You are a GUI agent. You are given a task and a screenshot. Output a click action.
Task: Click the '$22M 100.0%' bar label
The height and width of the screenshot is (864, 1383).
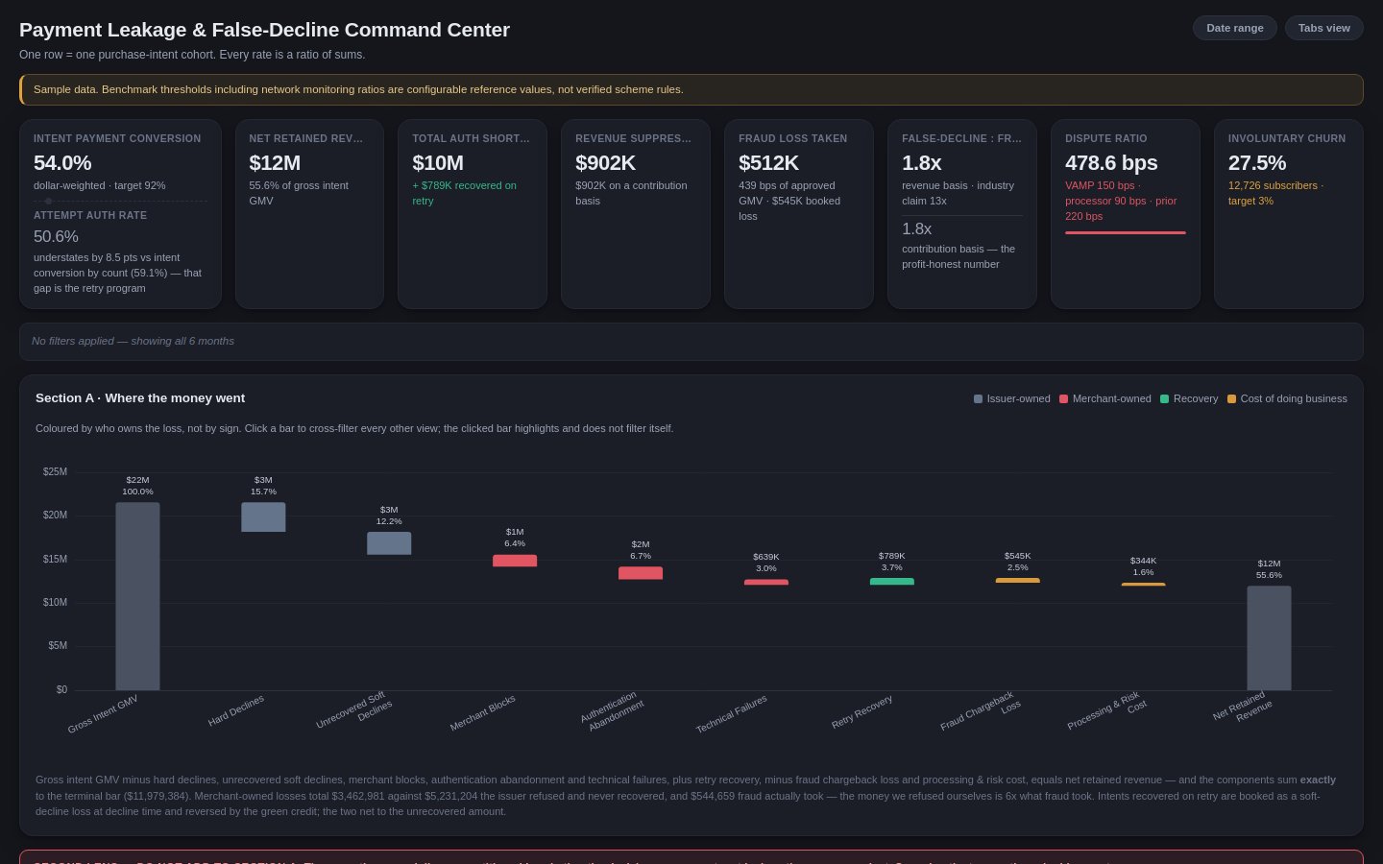[x=137, y=486]
